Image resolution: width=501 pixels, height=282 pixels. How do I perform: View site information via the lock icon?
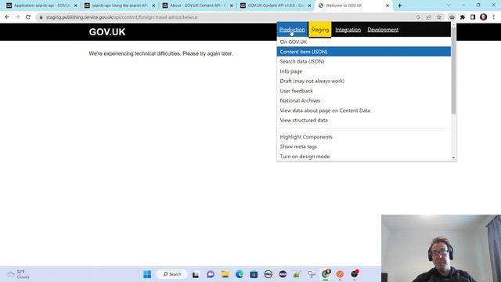41,17
